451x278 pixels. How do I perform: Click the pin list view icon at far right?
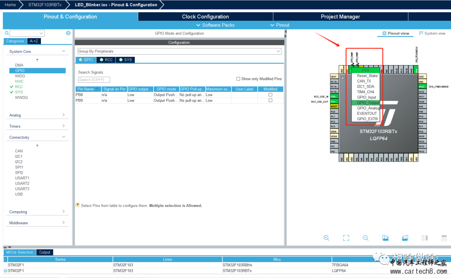pos(444,238)
